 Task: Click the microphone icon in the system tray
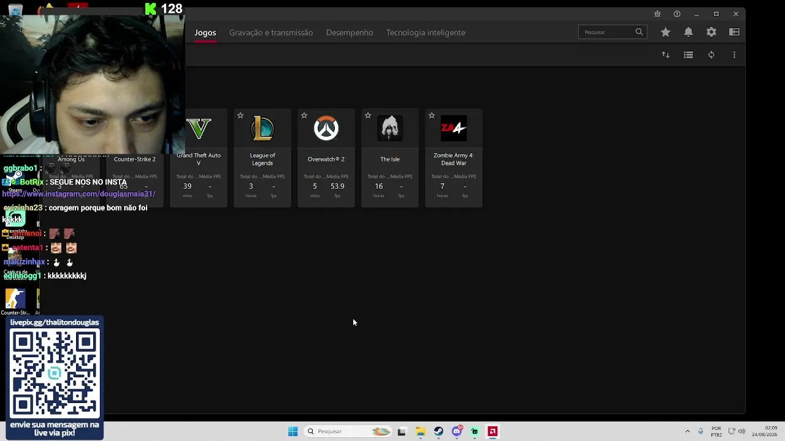tap(701, 431)
